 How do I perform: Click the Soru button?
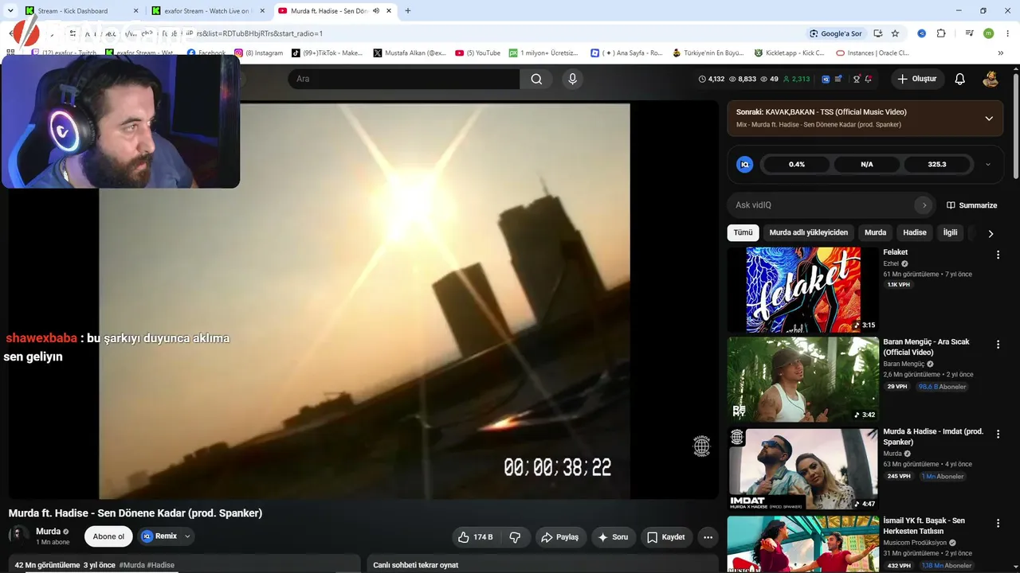613,537
